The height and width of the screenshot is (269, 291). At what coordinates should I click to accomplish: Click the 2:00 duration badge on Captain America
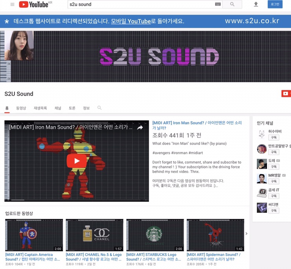pyautogui.click(x=58, y=249)
